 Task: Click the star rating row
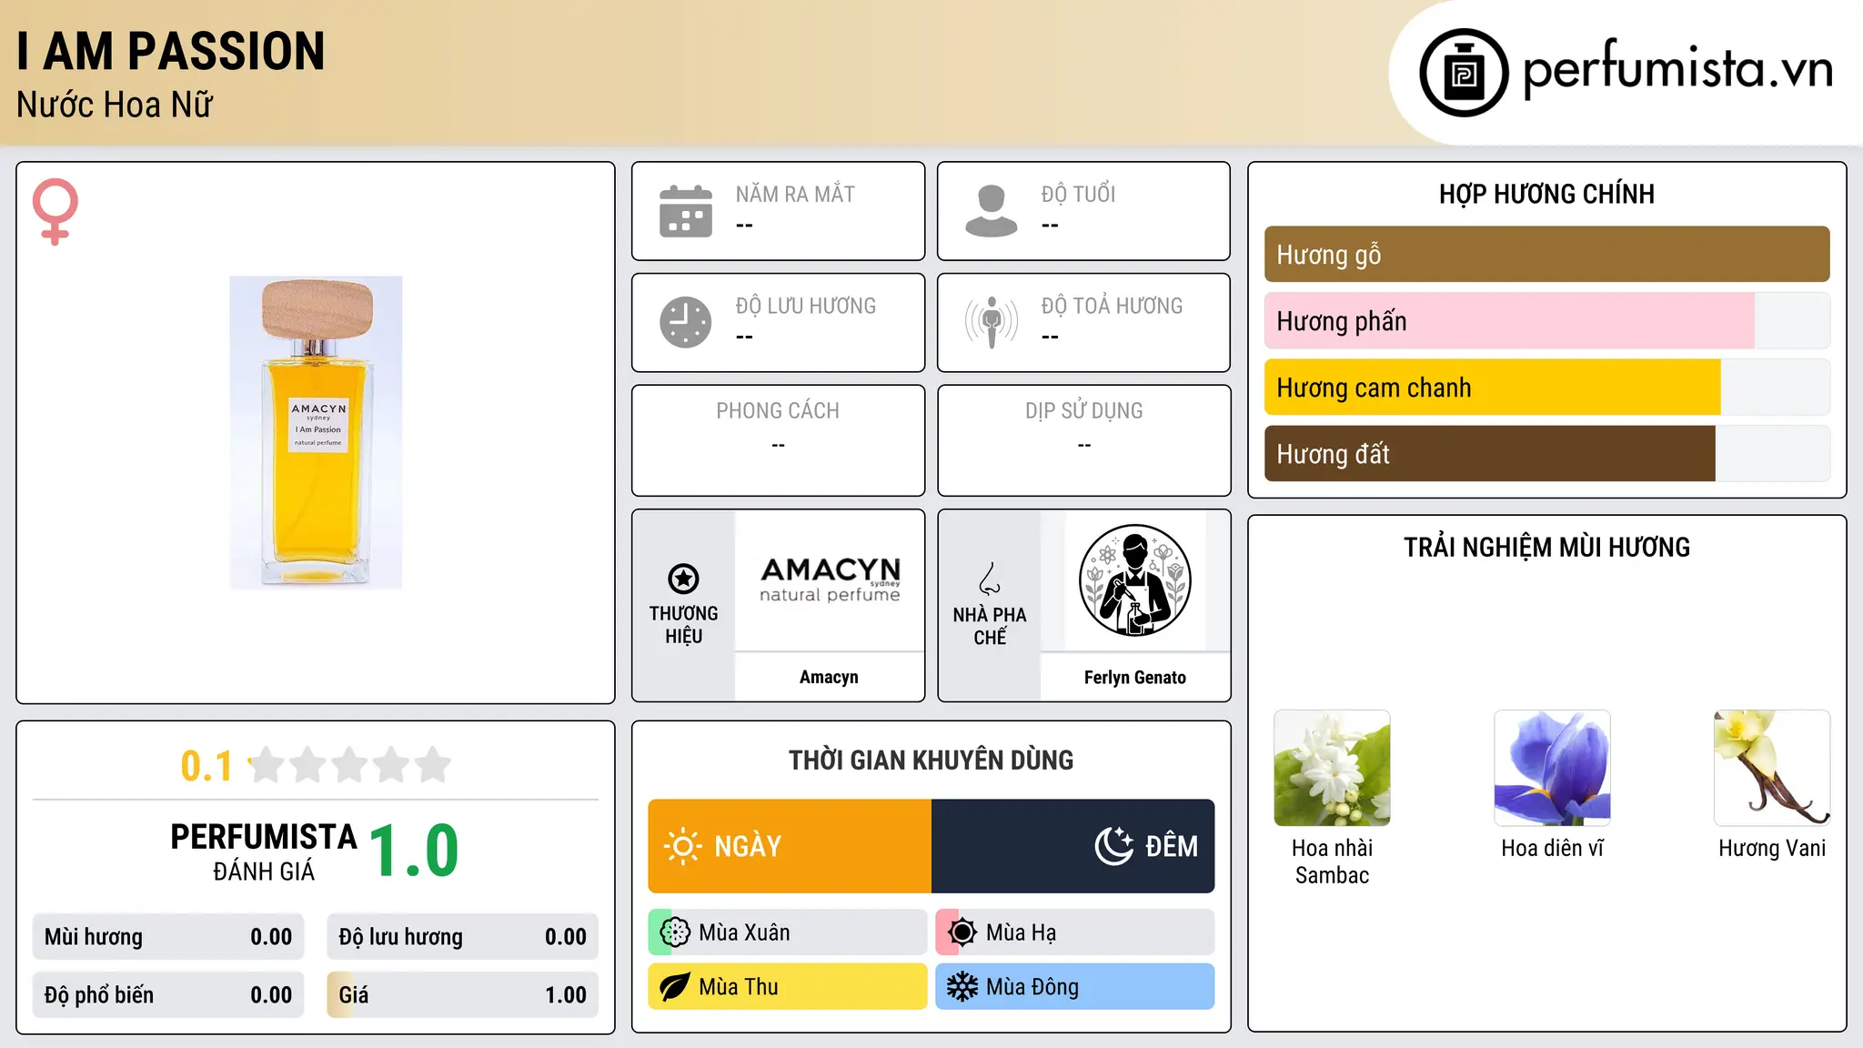tap(350, 765)
